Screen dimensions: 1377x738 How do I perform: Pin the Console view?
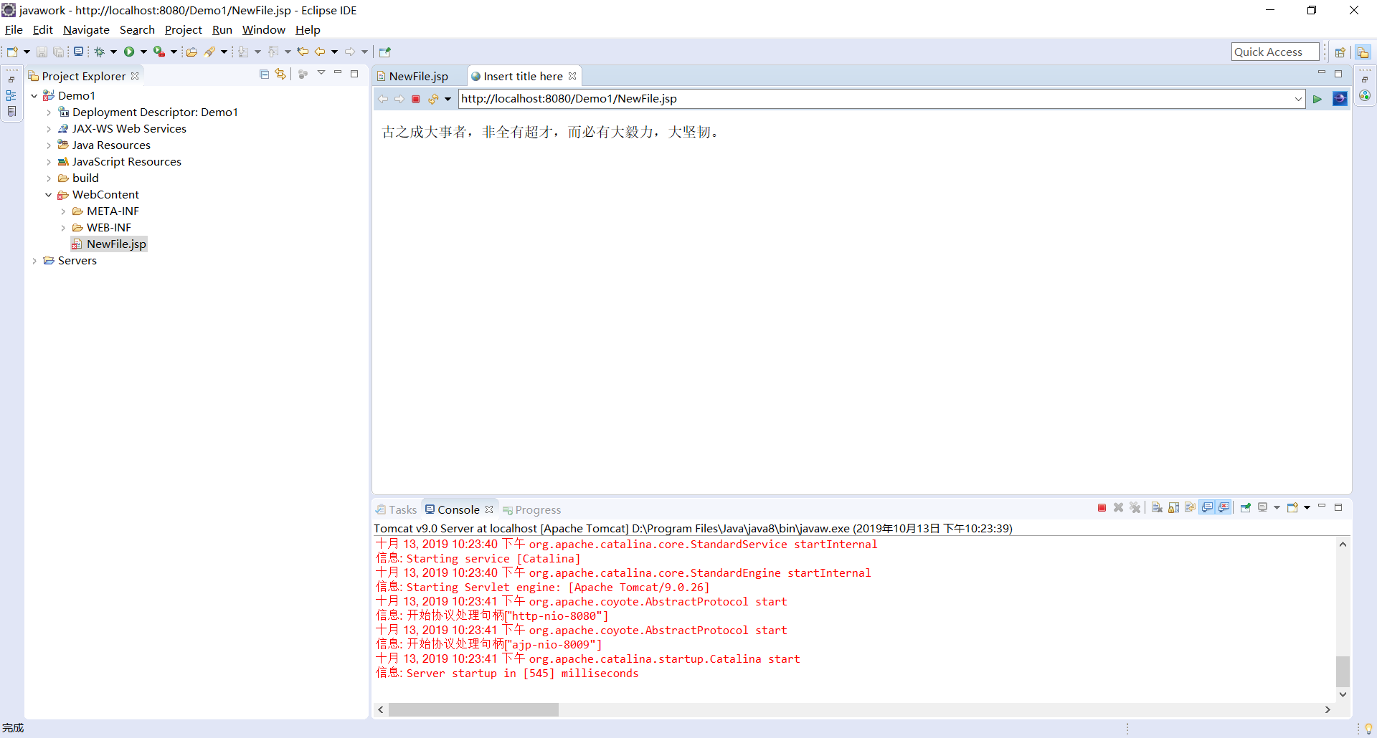click(1246, 507)
